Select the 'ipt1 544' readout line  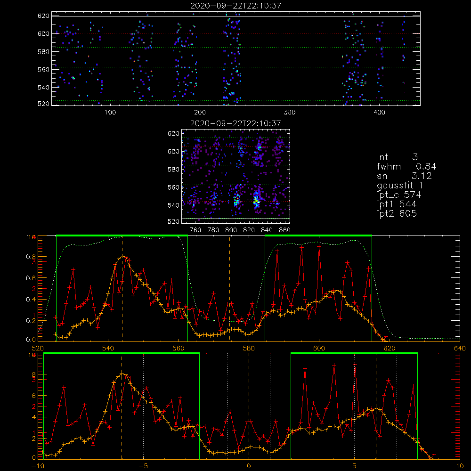pos(397,204)
